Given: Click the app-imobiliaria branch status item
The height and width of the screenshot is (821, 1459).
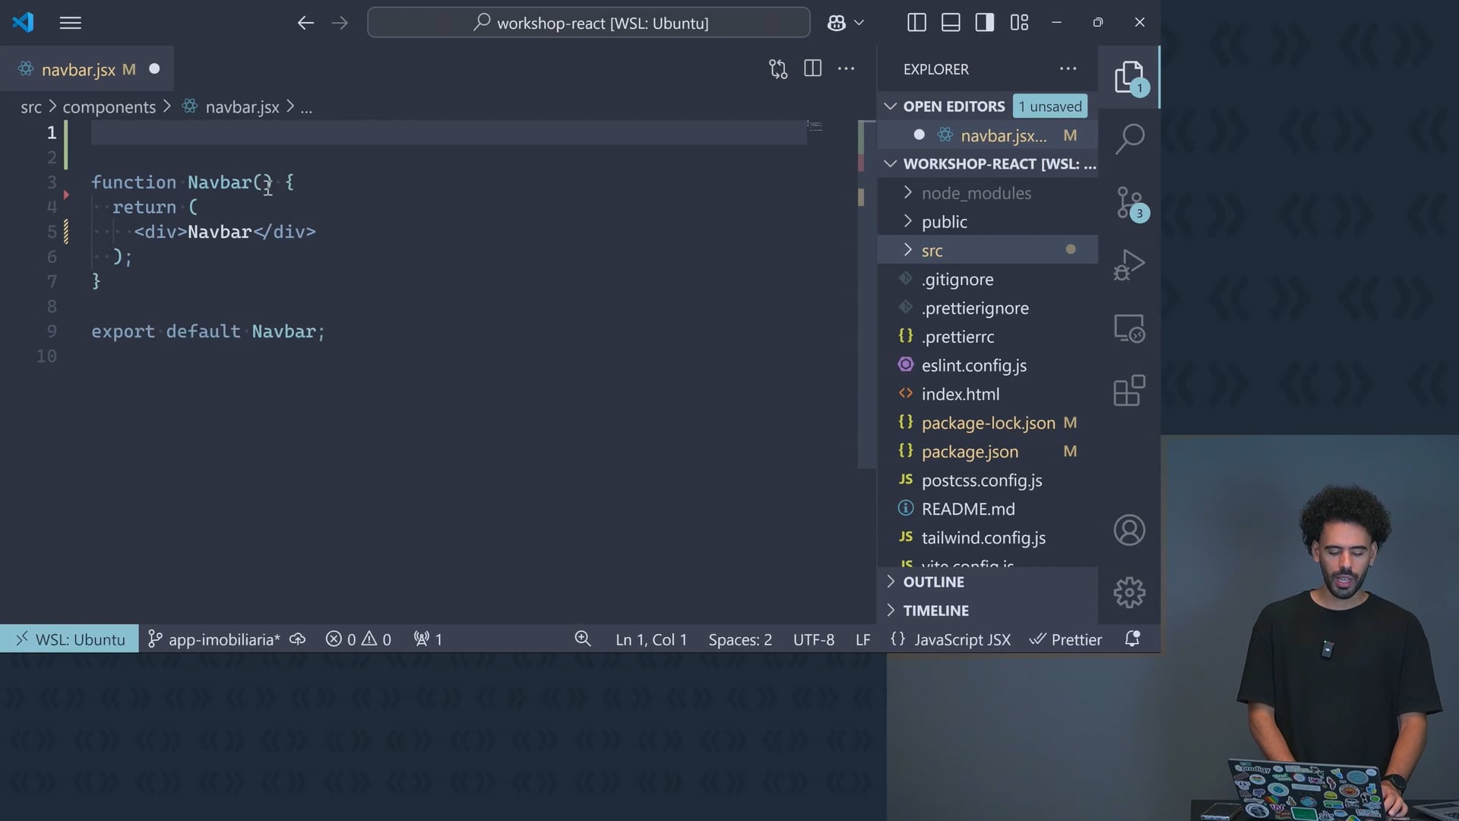Looking at the screenshot, I should point(215,639).
